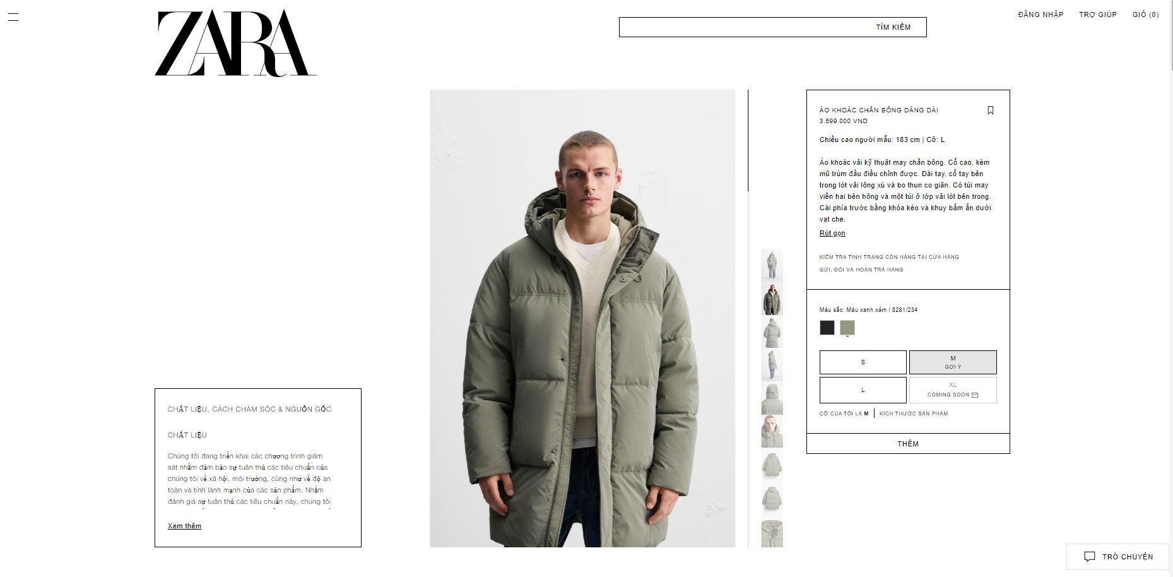This screenshot has height=577, width=1173.
Task: Click the XL coming soon envelope icon
Action: tap(975, 395)
